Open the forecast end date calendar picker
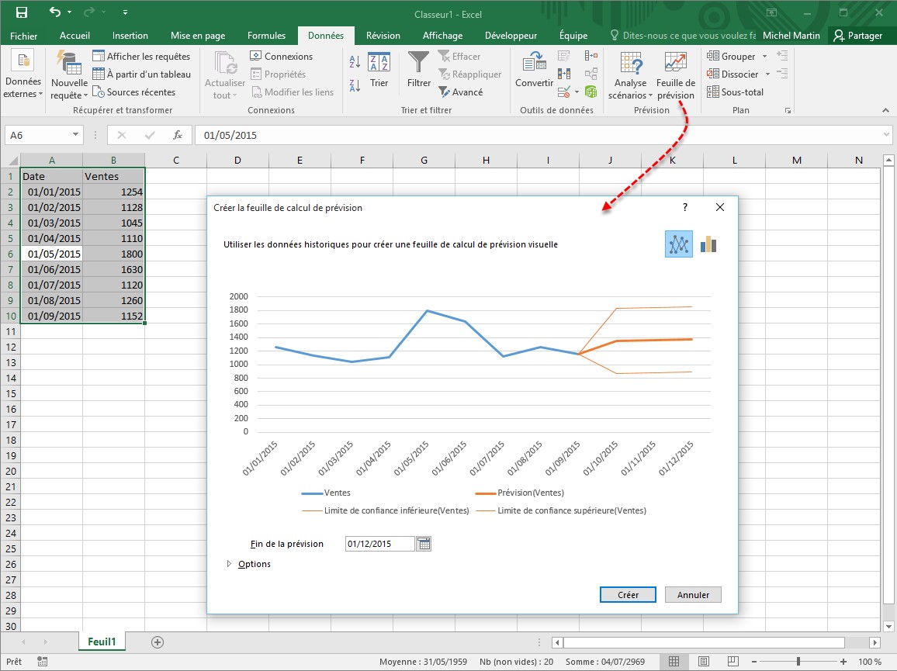The height and width of the screenshot is (671, 897). click(x=424, y=544)
